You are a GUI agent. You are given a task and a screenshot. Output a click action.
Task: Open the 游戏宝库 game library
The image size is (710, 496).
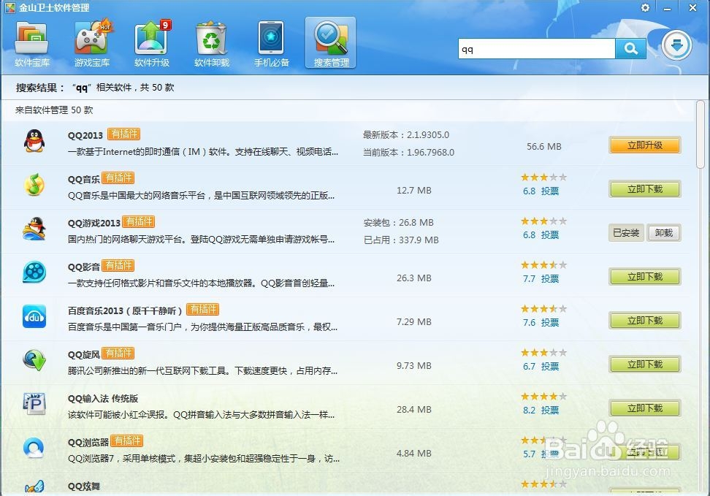[91, 44]
